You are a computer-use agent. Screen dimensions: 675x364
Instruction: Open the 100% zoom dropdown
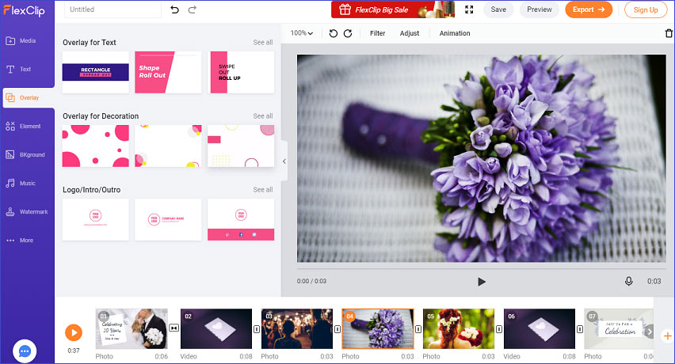click(301, 33)
